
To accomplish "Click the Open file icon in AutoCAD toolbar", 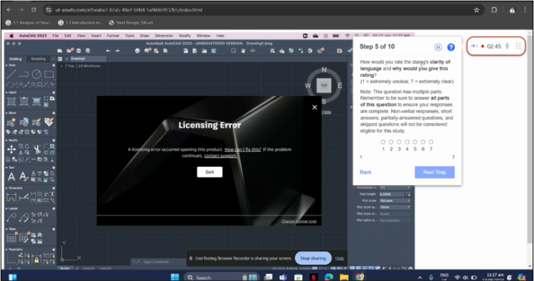I will pyautogui.click(x=70, y=50).
